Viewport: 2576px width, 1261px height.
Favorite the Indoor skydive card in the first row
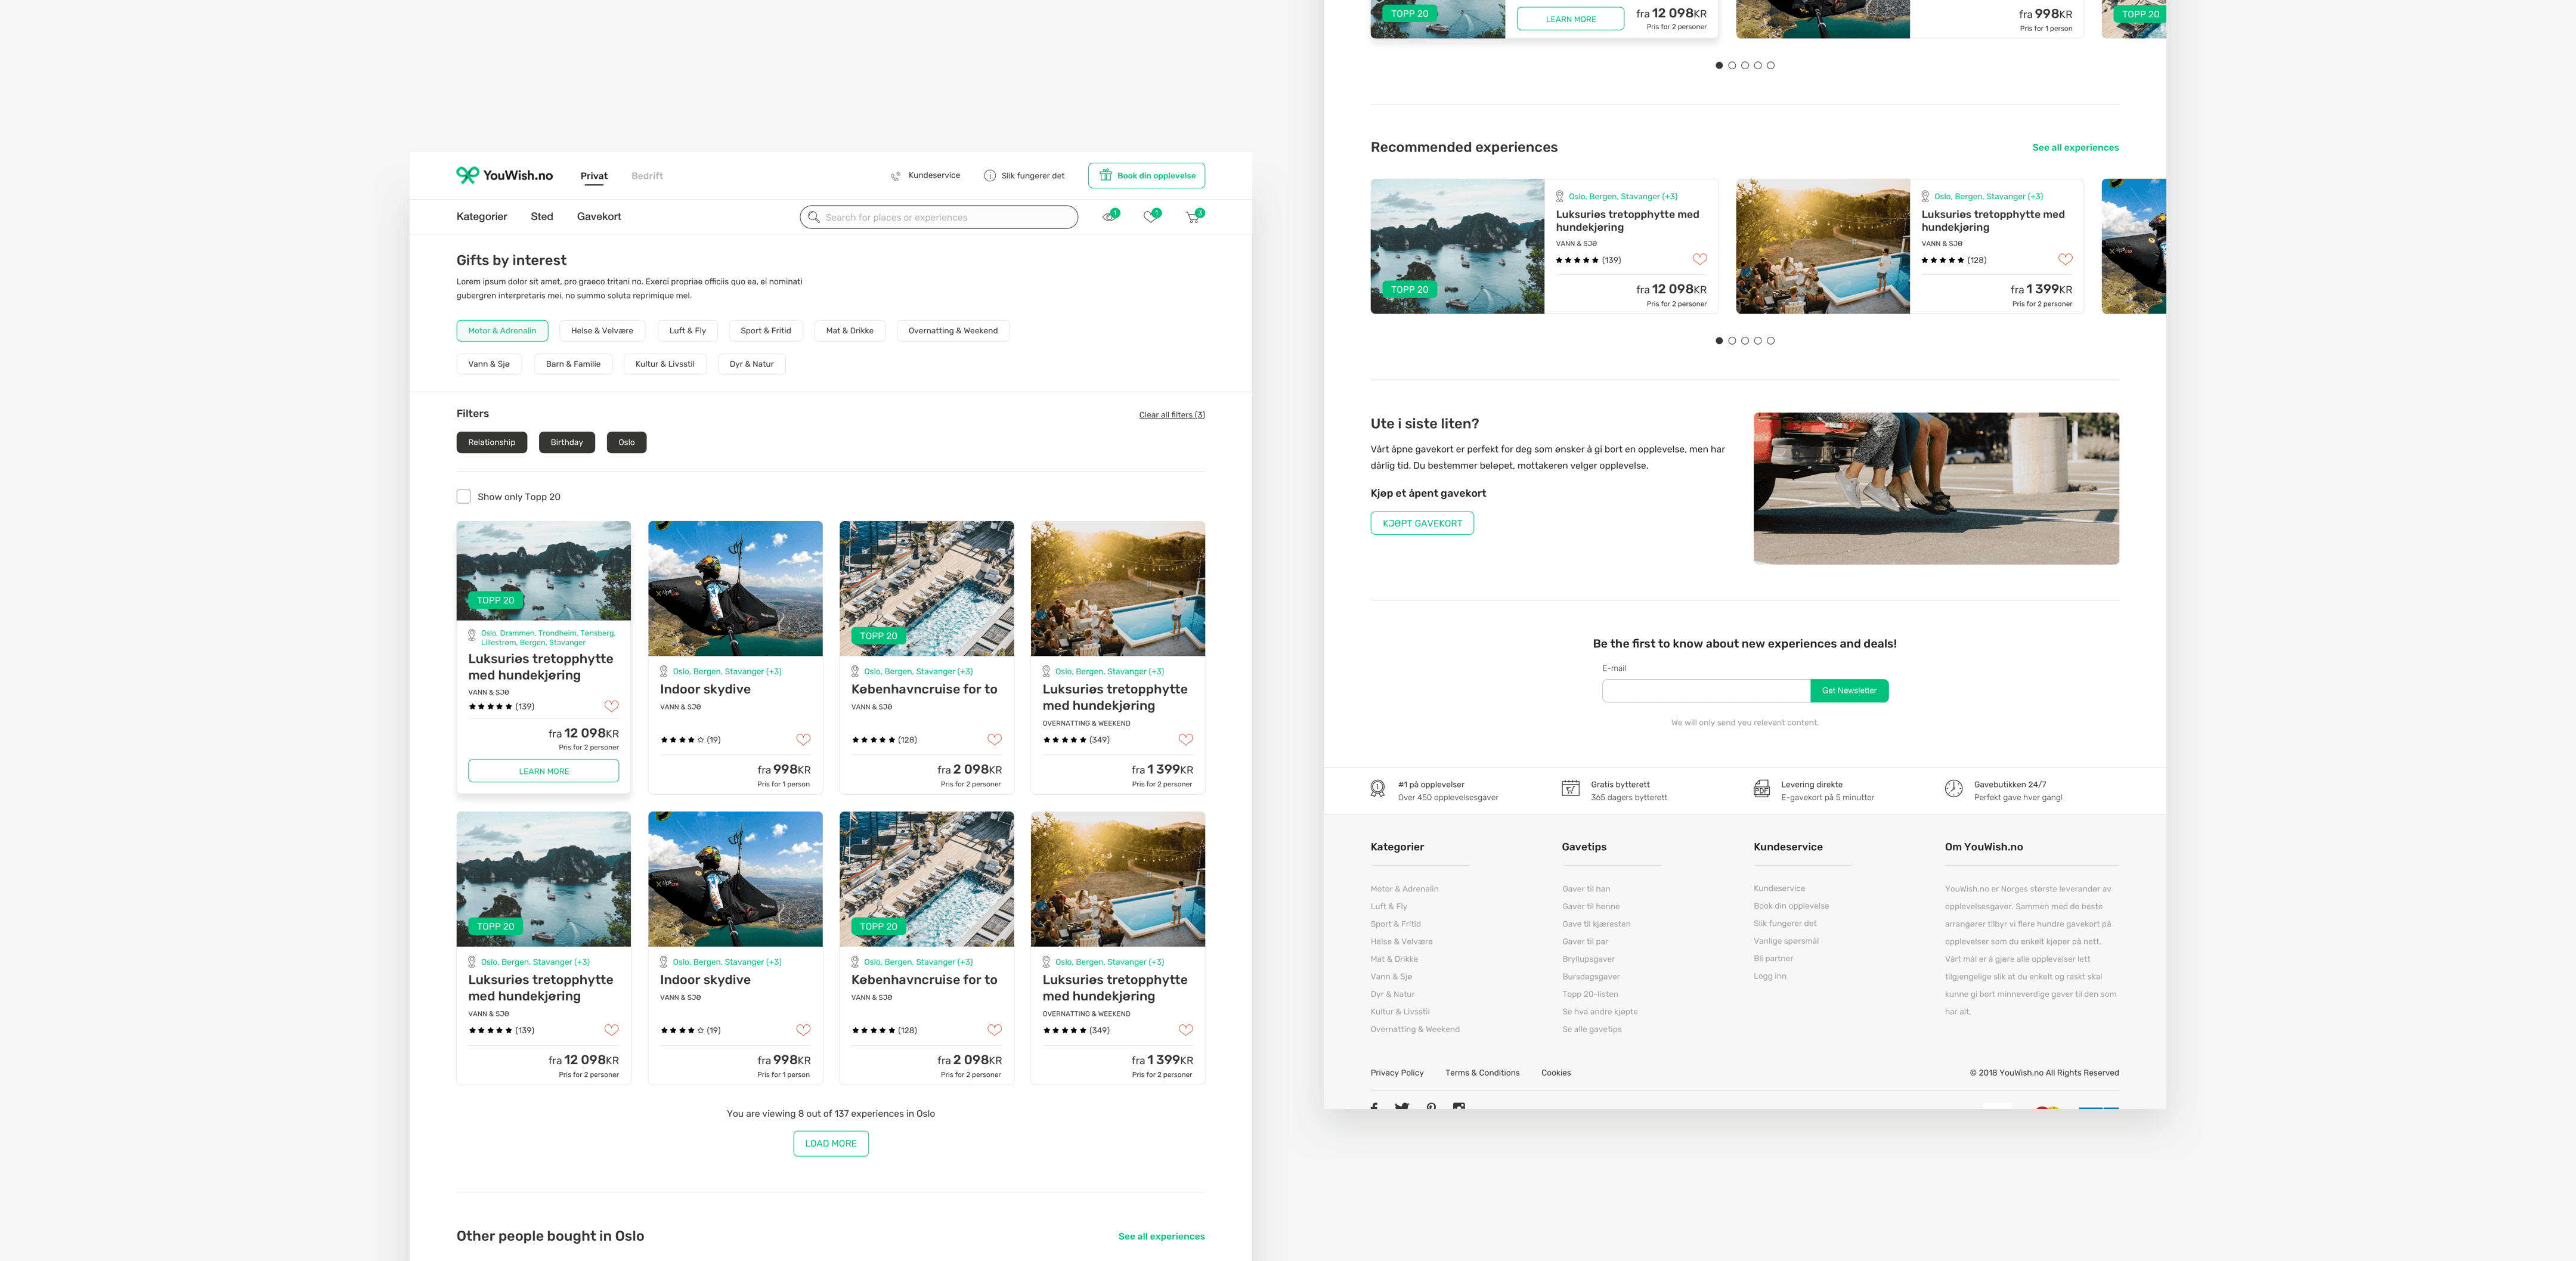tap(803, 740)
